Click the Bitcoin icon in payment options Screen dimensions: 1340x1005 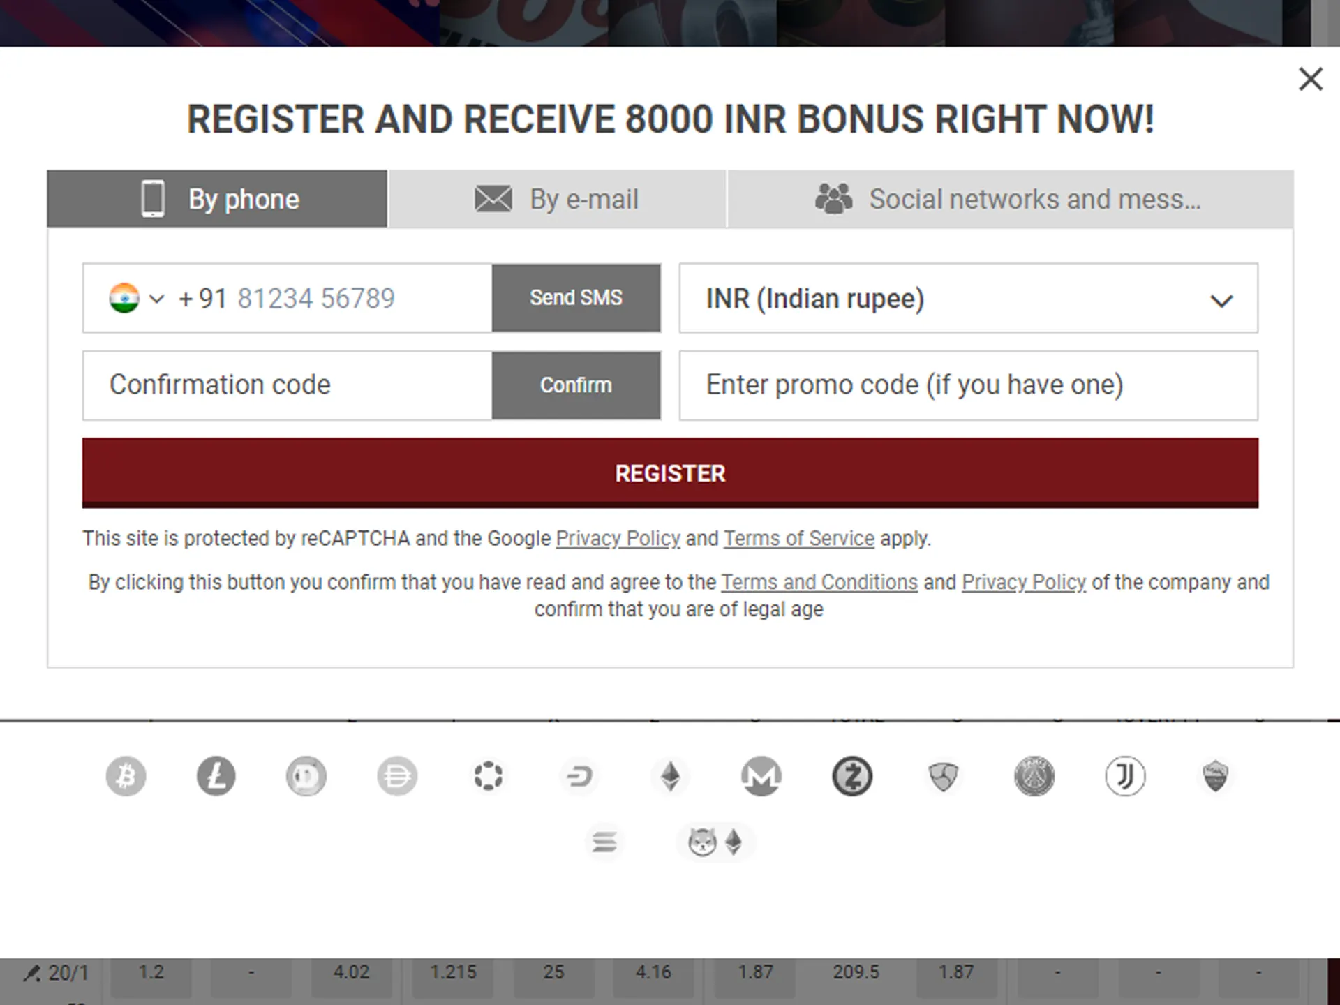coord(124,776)
